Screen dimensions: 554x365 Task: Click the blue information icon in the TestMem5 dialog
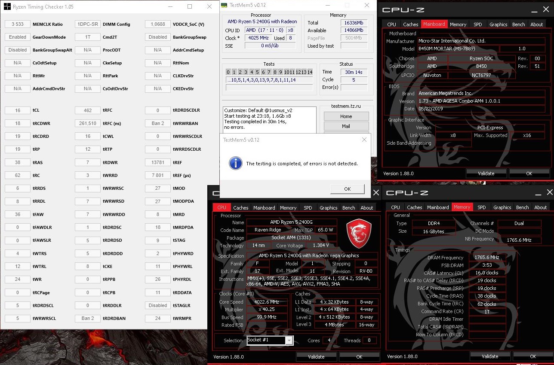[235, 163]
